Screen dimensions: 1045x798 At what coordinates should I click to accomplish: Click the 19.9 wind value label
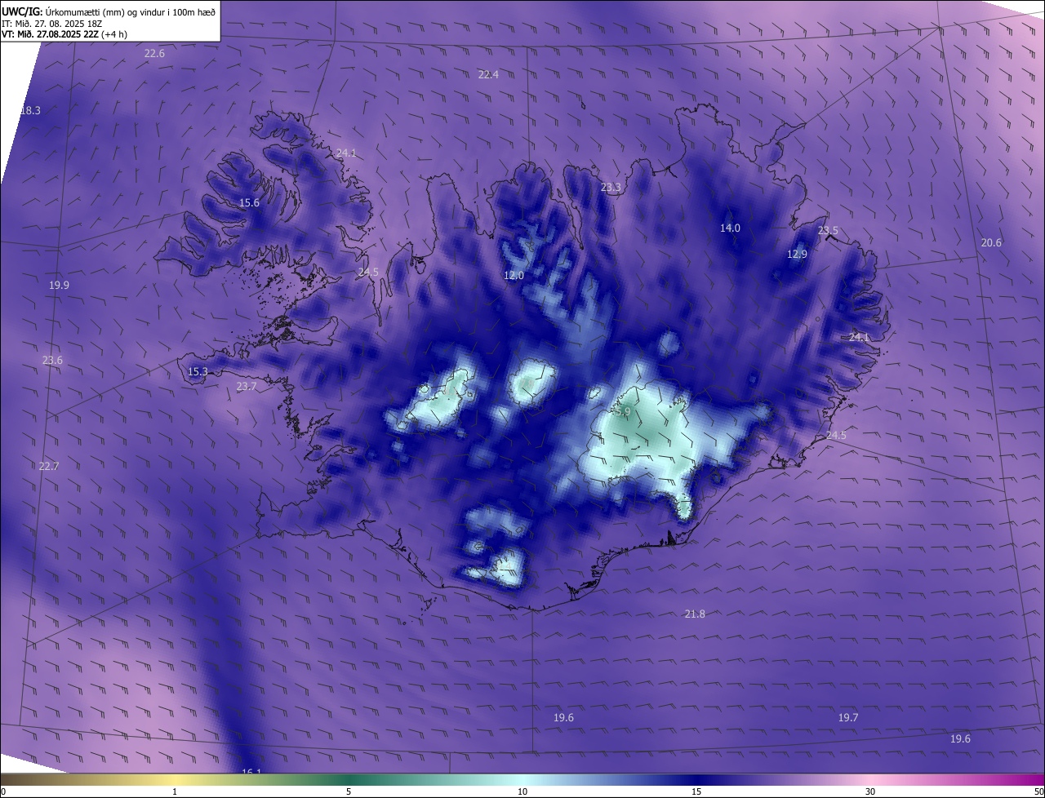(x=59, y=285)
